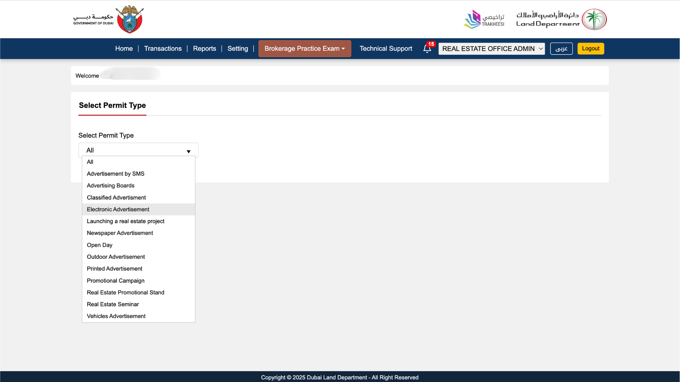Navigate to the Home page

[x=124, y=48]
